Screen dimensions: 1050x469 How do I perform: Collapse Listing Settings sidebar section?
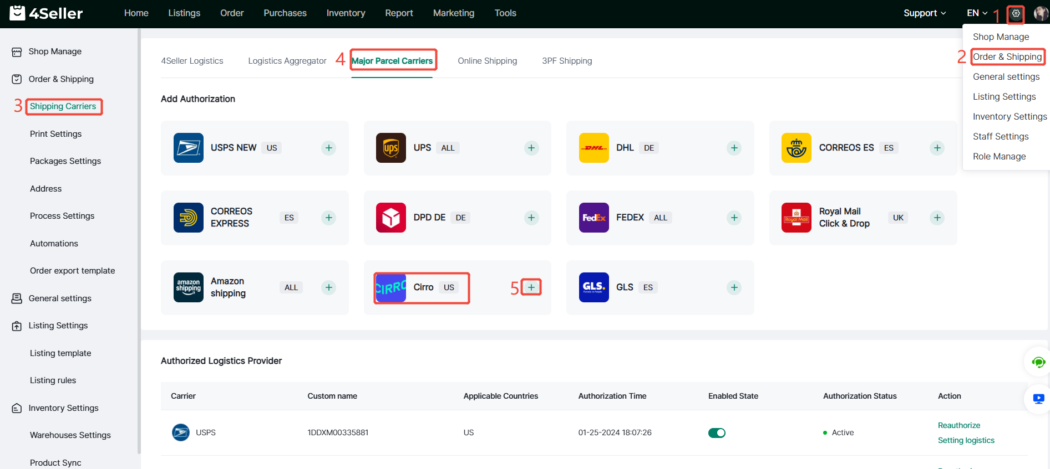coord(58,326)
